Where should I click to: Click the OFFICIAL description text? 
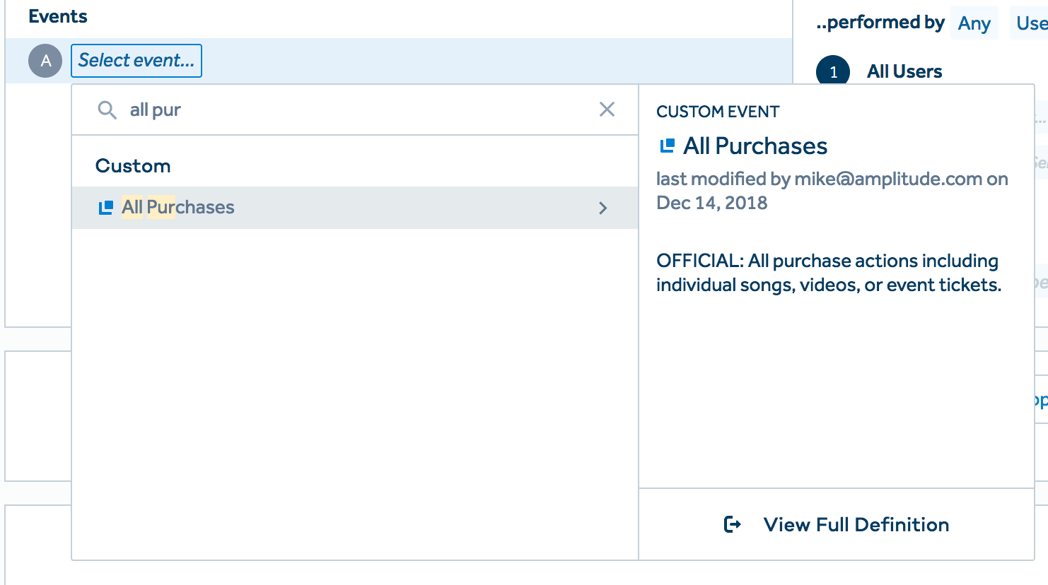[x=828, y=273]
